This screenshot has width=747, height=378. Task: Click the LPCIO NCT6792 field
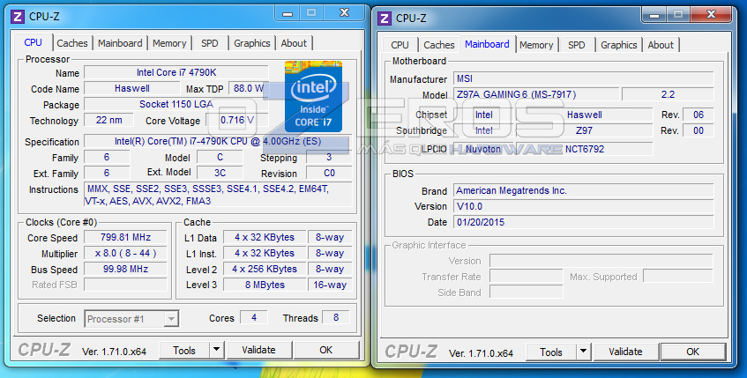click(585, 149)
